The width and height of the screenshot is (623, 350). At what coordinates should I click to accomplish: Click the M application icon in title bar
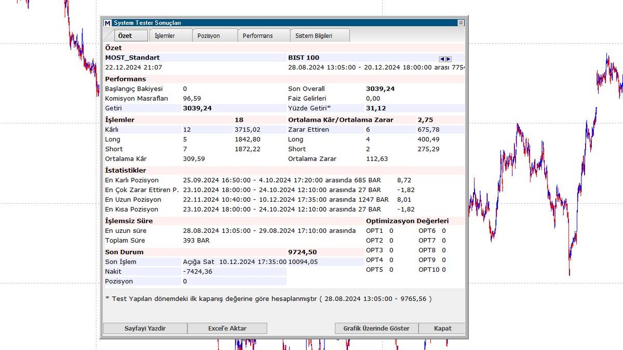(x=107, y=23)
